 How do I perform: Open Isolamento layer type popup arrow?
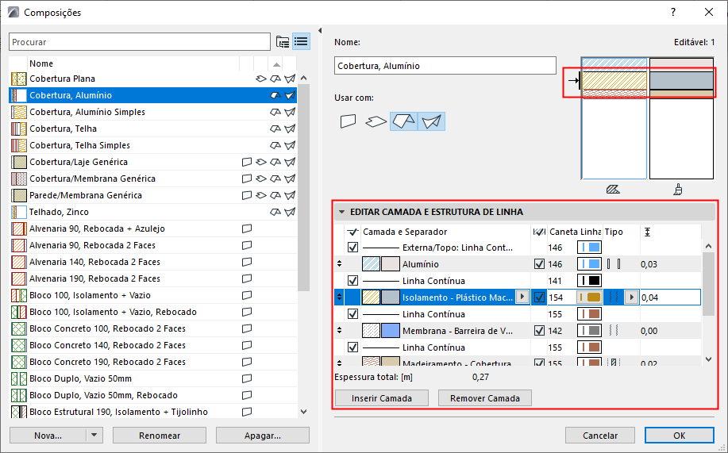[x=631, y=297]
